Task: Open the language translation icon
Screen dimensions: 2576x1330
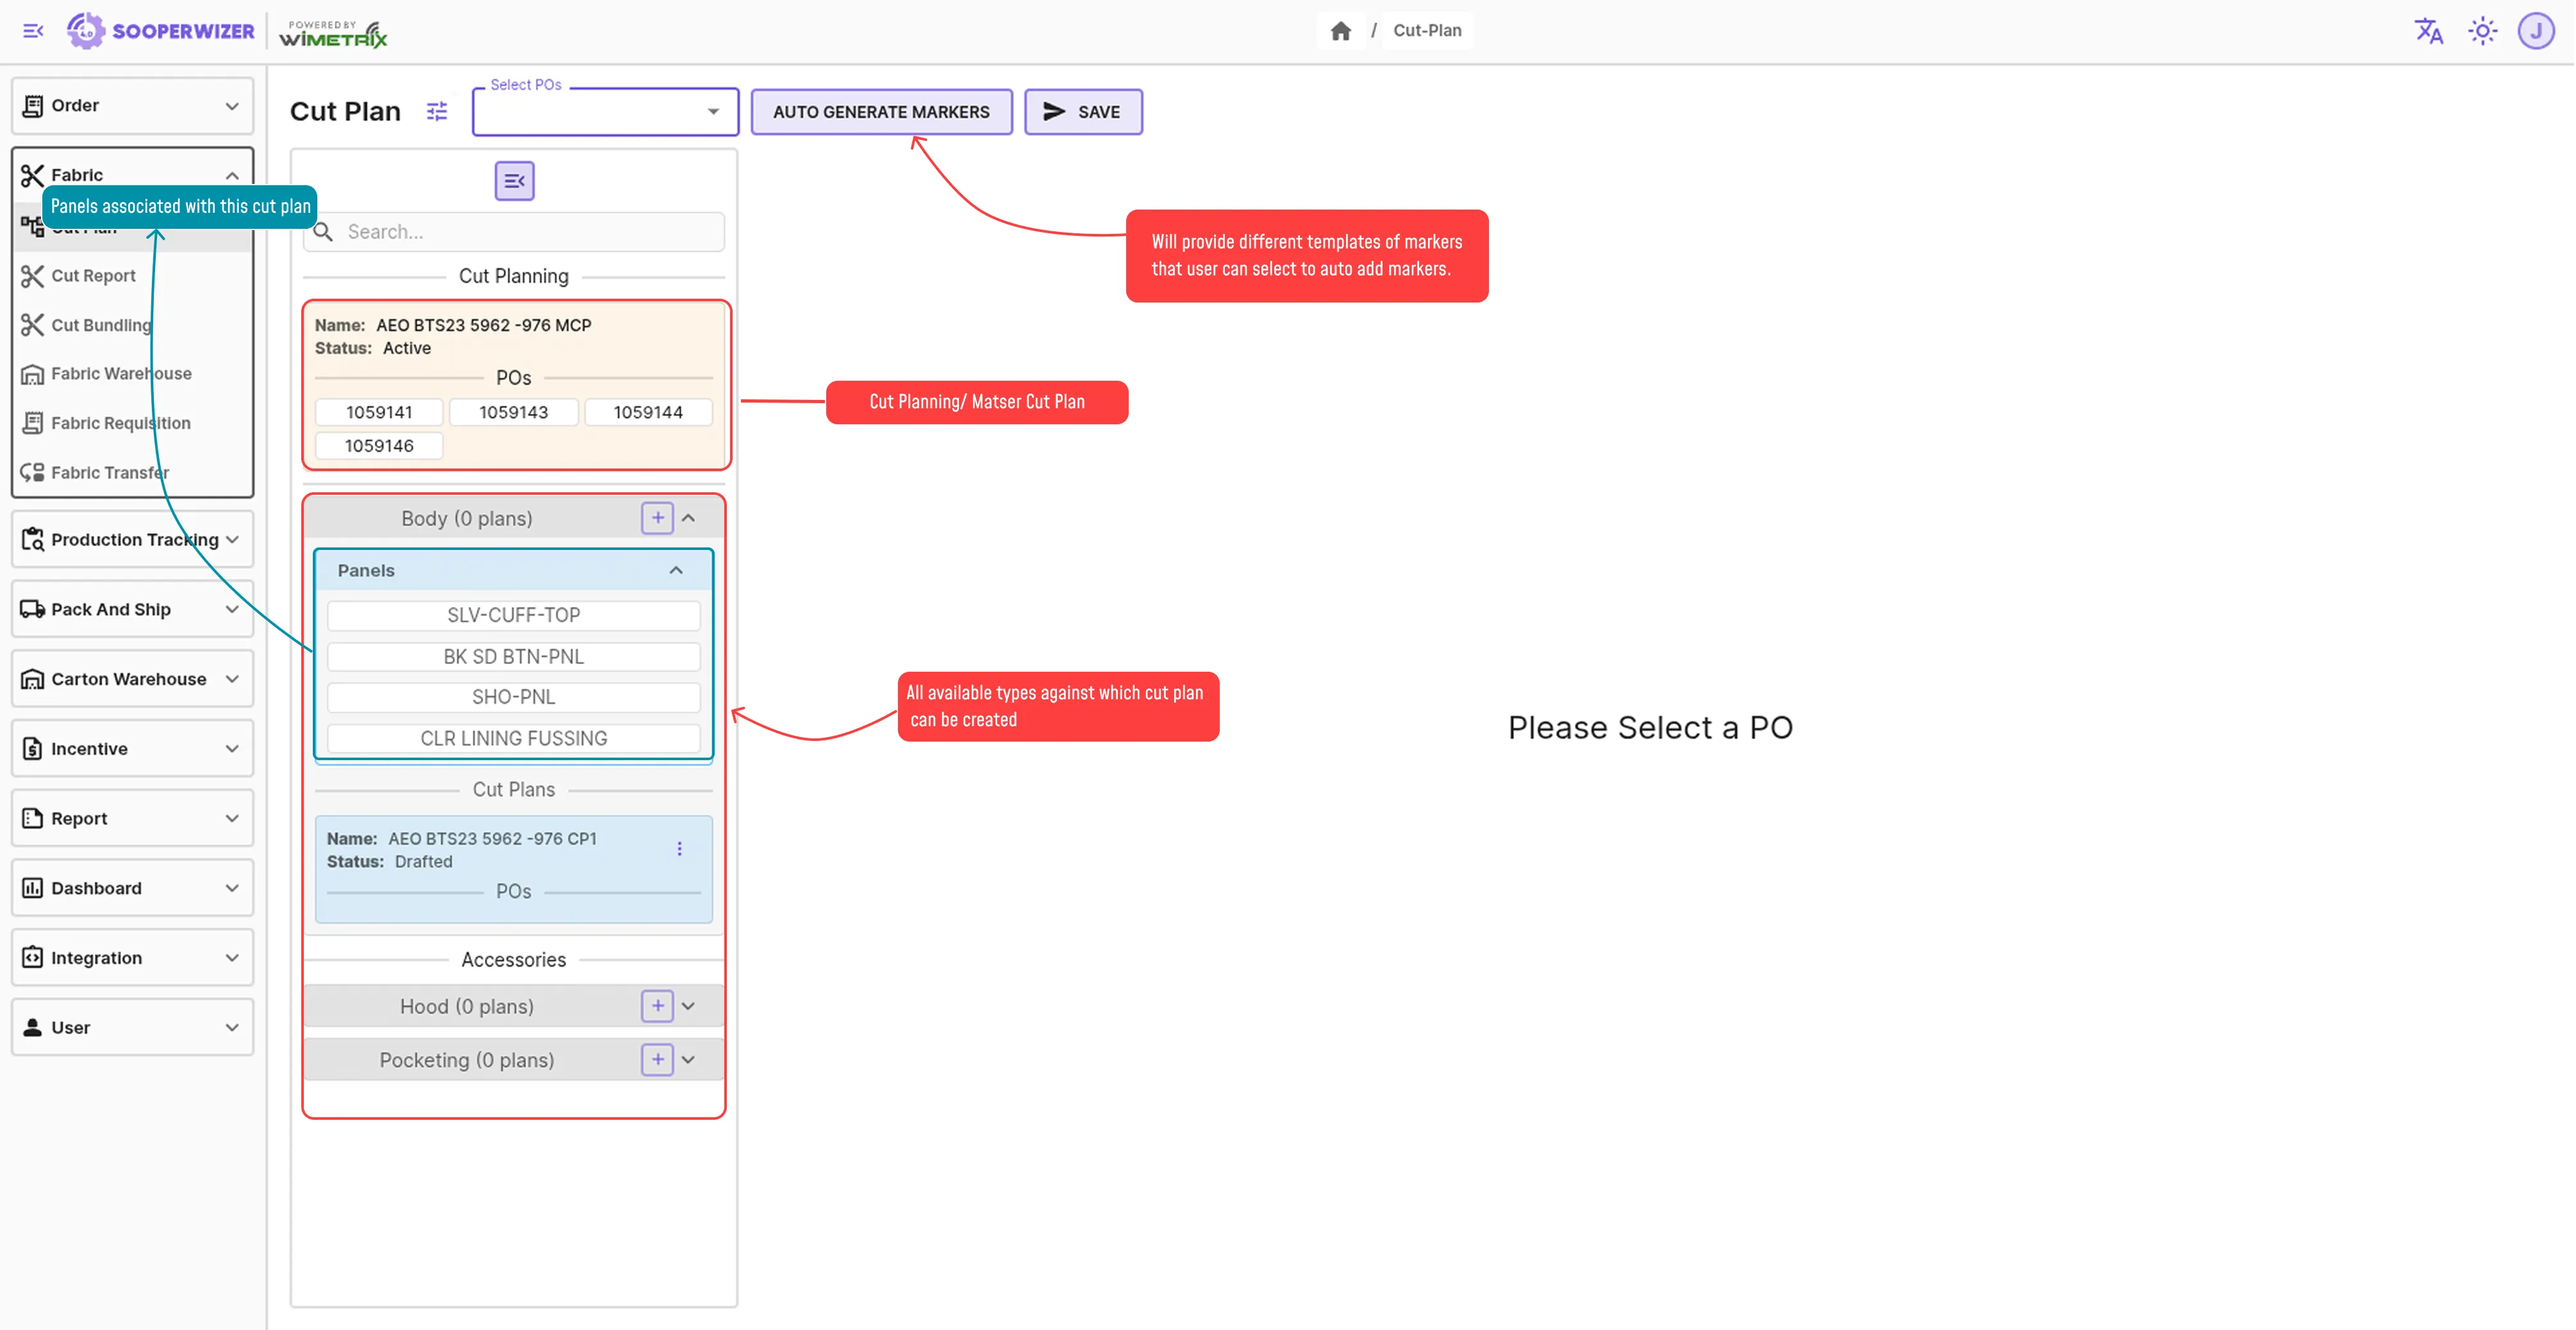Action: point(2428,31)
